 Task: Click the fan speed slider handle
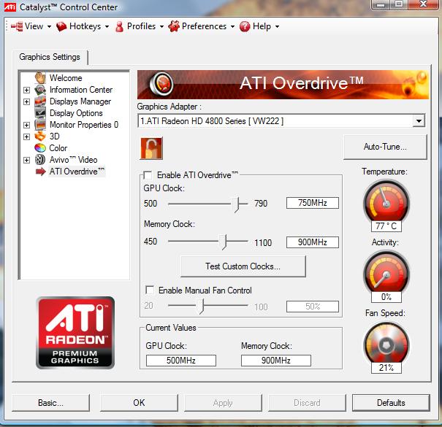pos(200,306)
